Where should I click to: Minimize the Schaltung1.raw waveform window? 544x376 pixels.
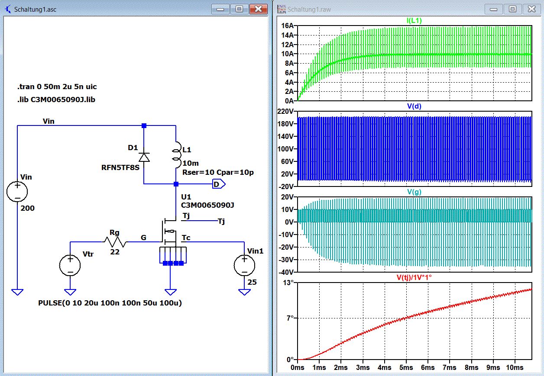pyautogui.click(x=493, y=9)
